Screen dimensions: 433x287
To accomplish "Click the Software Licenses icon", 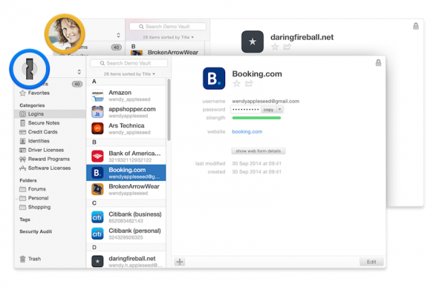I will [23, 168].
